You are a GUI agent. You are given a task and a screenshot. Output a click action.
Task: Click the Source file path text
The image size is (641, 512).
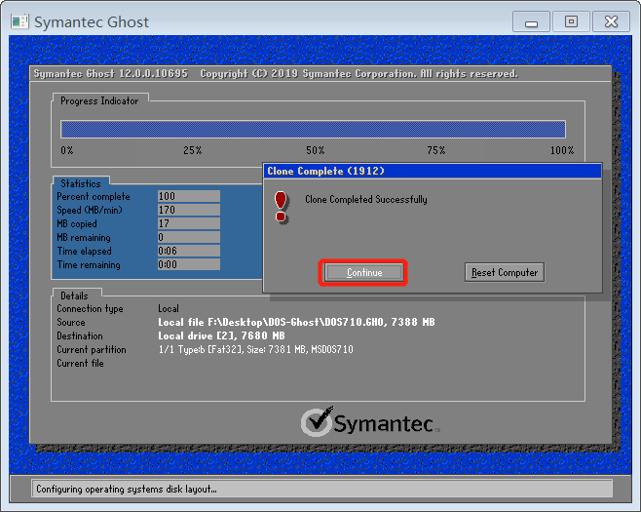point(296,323)
